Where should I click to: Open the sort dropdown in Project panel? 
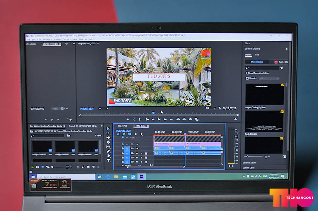click(69, 167)
